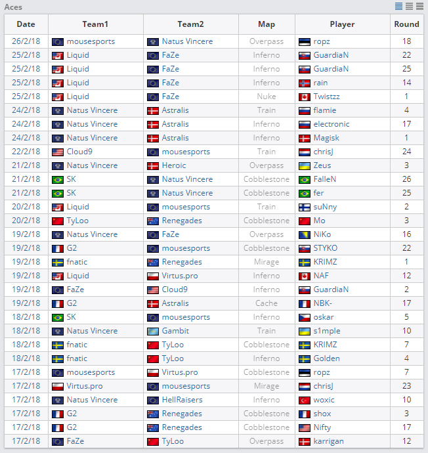
Task: Click the Player column header
Action: [342, 24]
